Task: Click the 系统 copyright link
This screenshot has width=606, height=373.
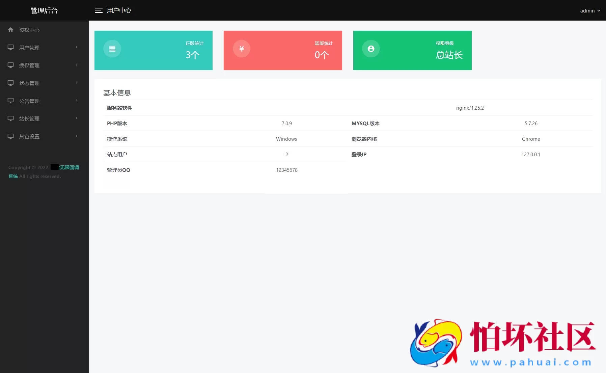Action: coord(13,176)
